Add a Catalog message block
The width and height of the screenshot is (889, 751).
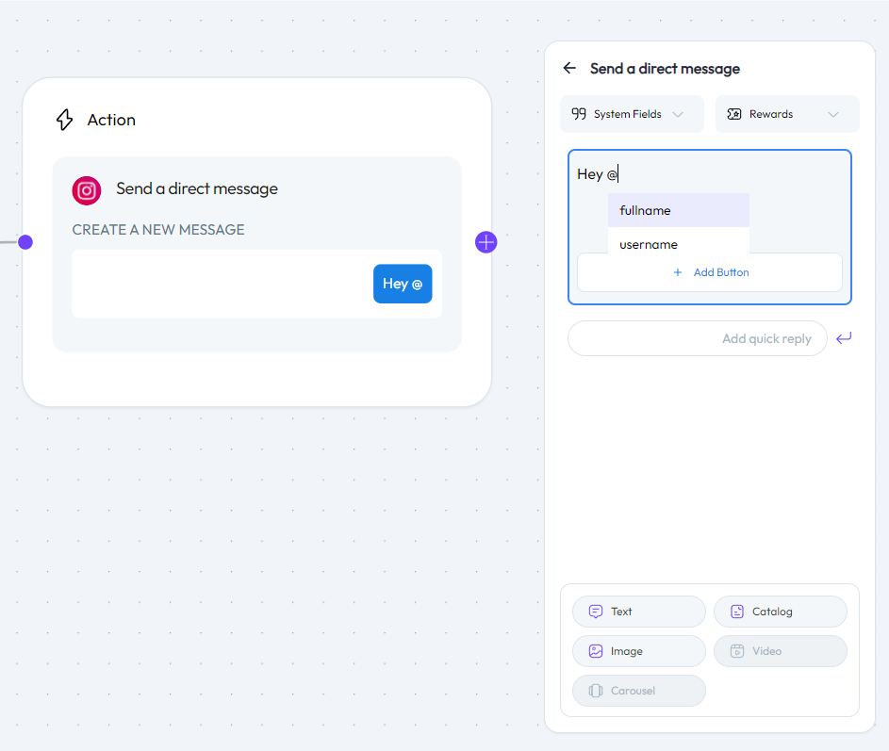pyautogui.click(x=780, y=612)
